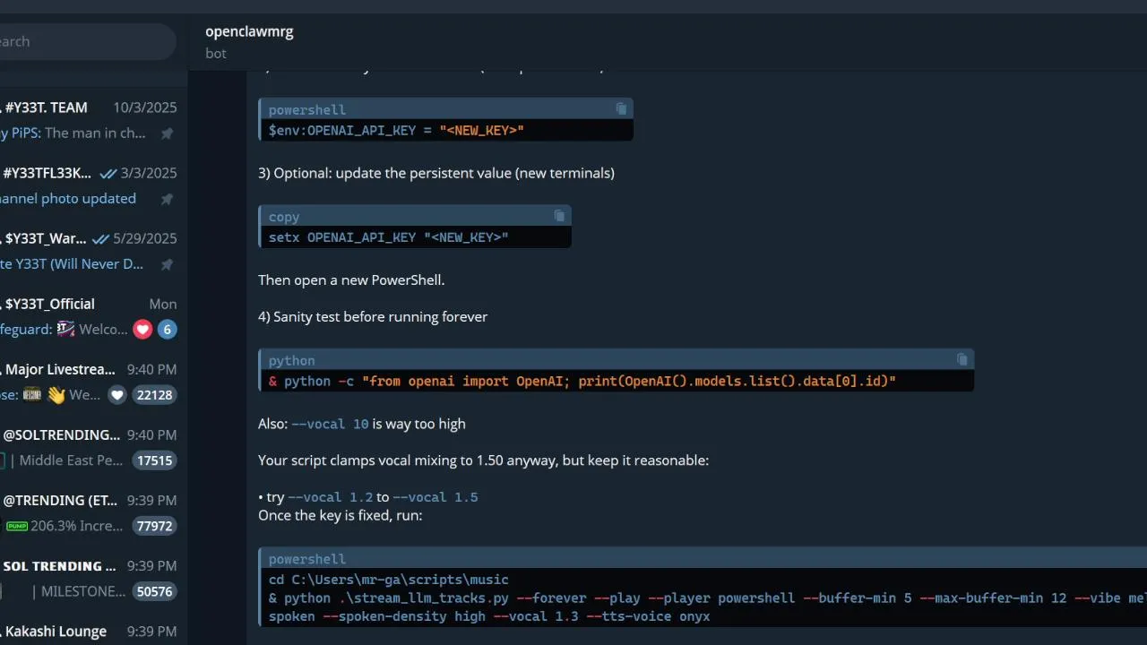Open the Kakashi Lounge chat

tap(93, 628)
